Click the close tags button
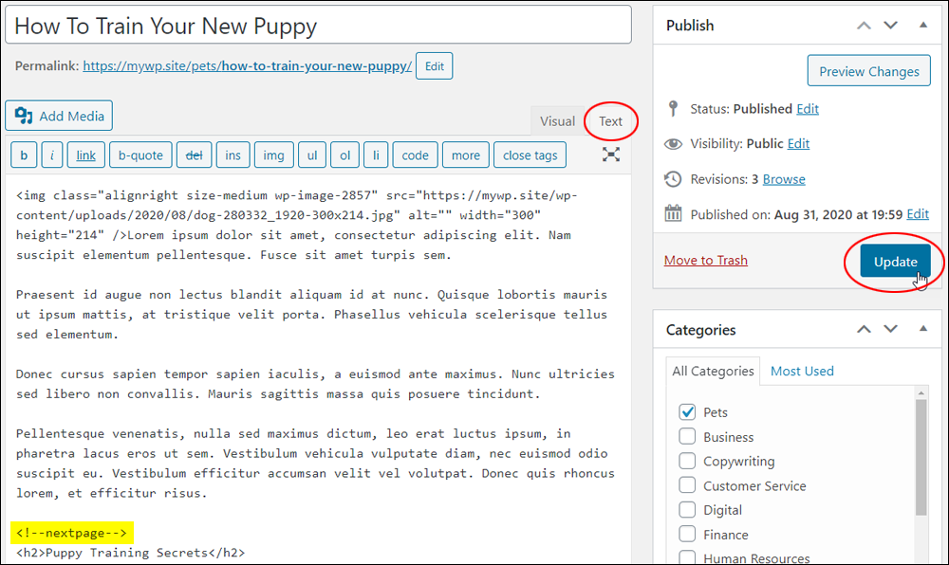Screen dimensions: 949x565 pyautogui.click(x=530, y=155)
